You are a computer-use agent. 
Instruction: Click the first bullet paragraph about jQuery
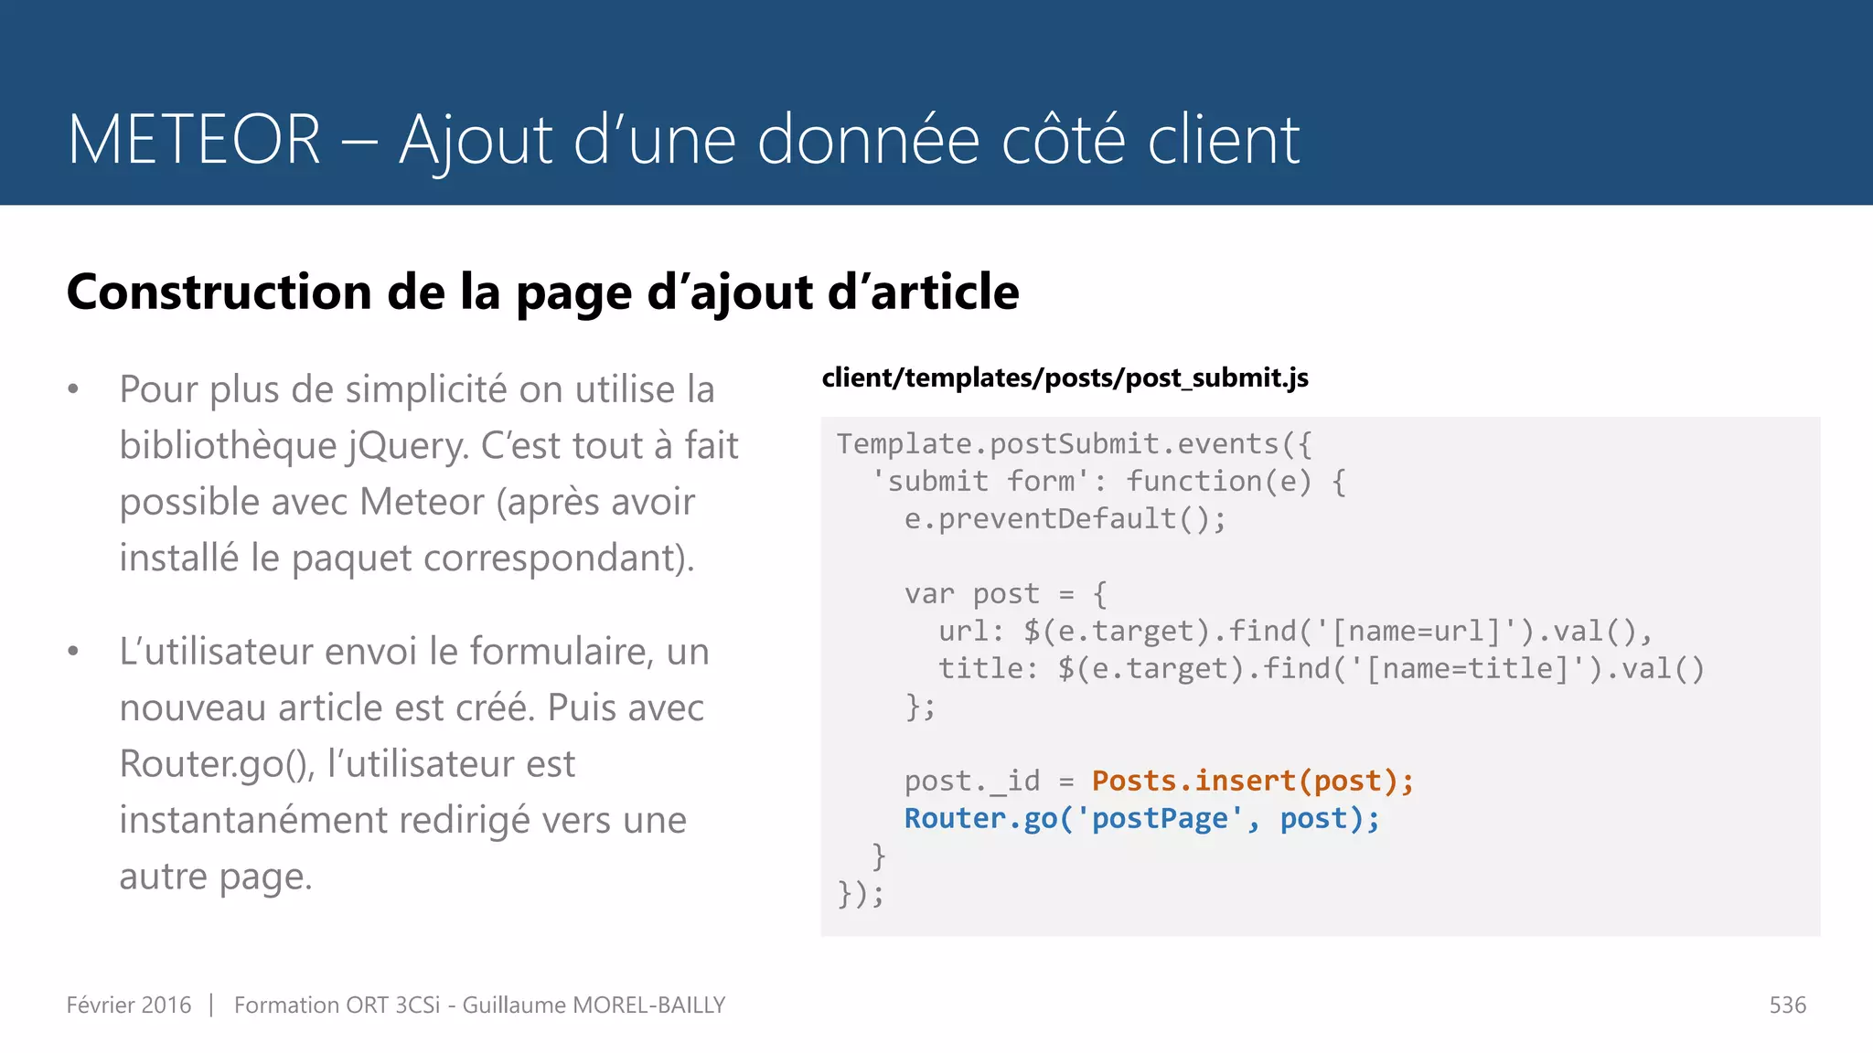click(x=428, y=473)
